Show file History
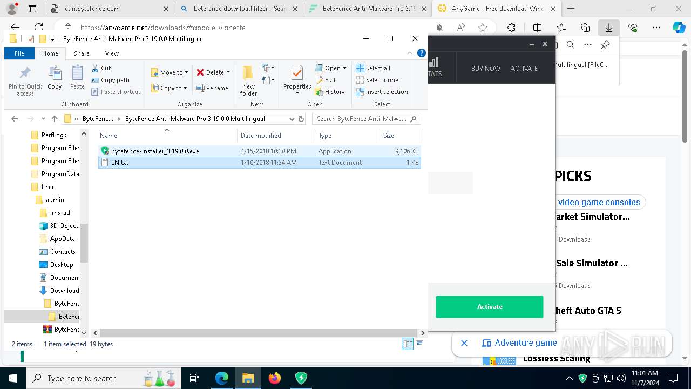Image resolution: width=691 pixels, height=389 pixels. 330,92
